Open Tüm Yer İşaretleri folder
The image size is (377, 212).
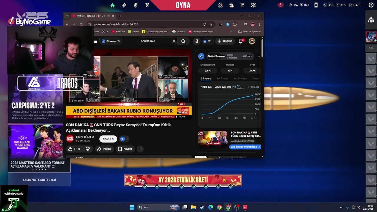(250, 32)
